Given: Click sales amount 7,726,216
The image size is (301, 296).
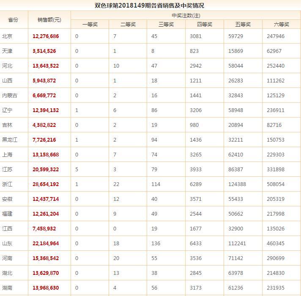Looking at the screenshot, I should 44,140.
